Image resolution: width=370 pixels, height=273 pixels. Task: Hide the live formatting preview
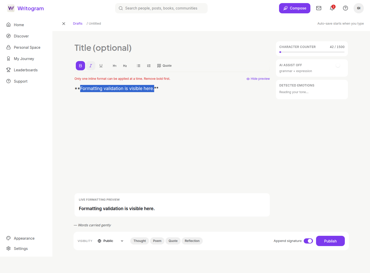(258, 79)
